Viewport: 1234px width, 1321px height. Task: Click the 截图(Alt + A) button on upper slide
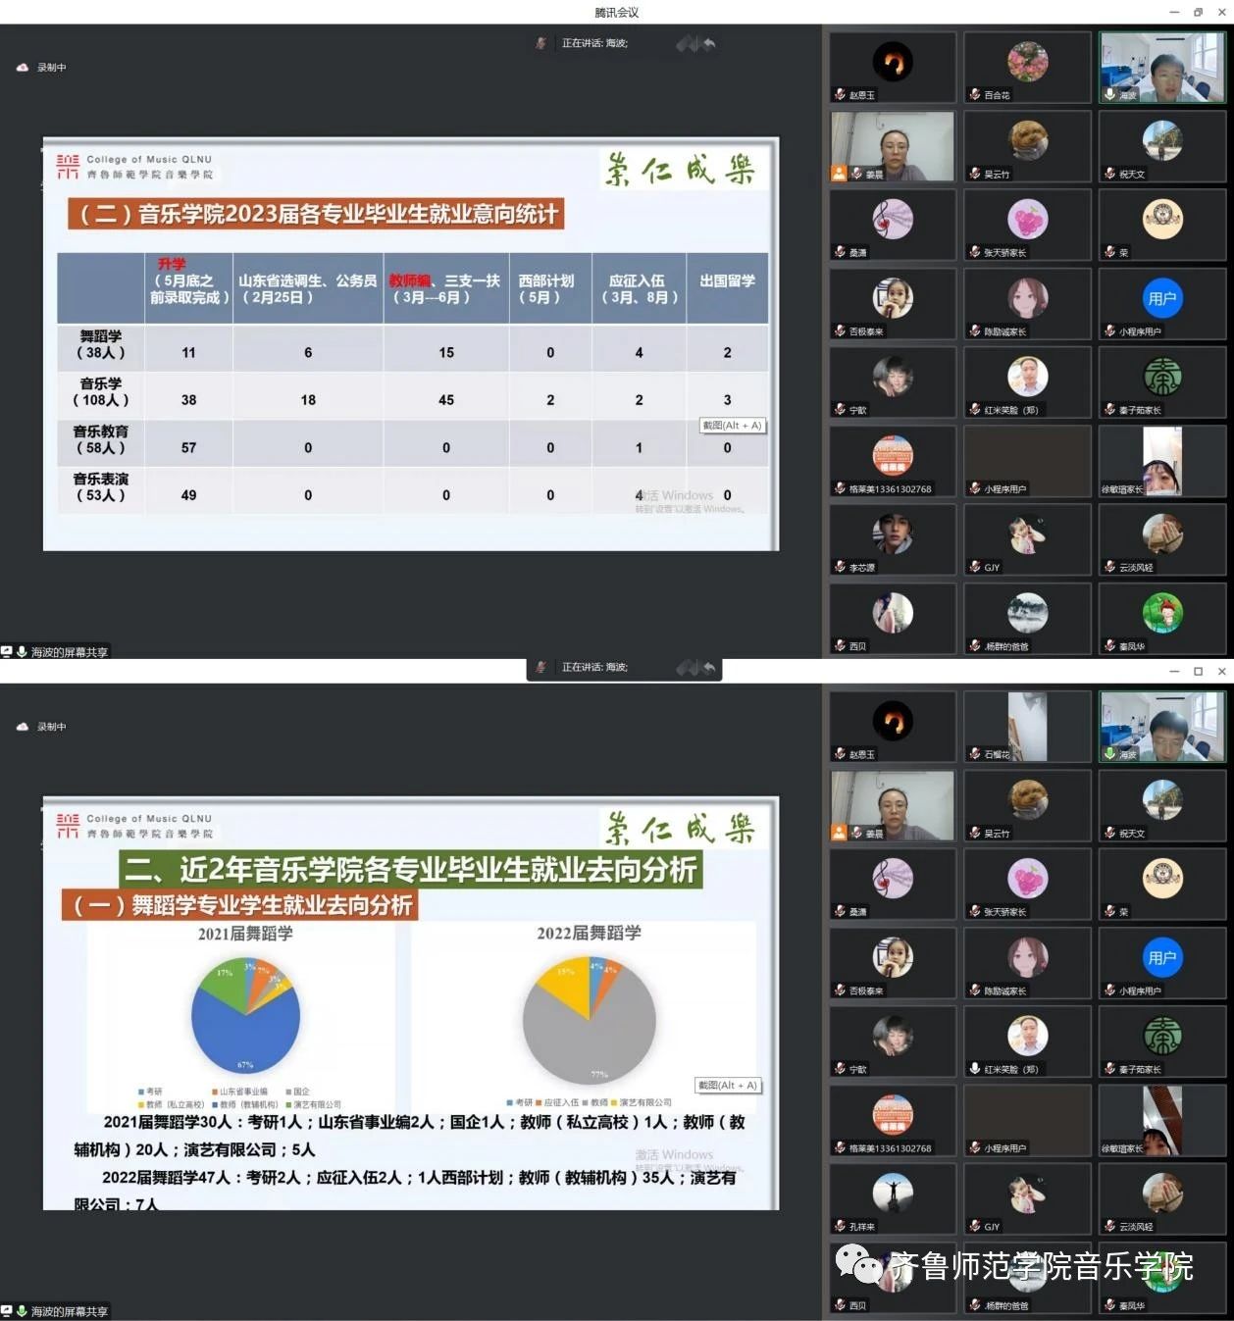coord(732,426)
